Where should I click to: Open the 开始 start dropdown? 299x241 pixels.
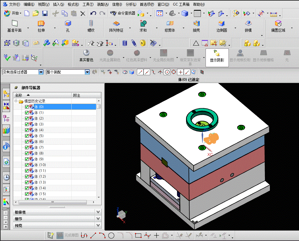click(13, 13)
